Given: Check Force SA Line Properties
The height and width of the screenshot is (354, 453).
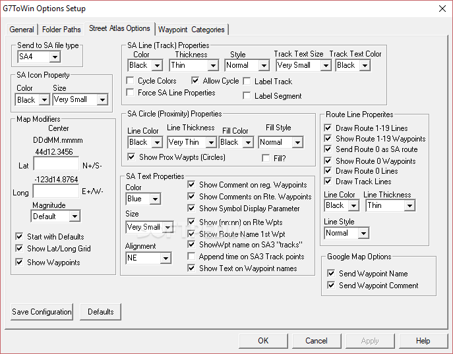Looking at the screenshot, I should point(131,93).
